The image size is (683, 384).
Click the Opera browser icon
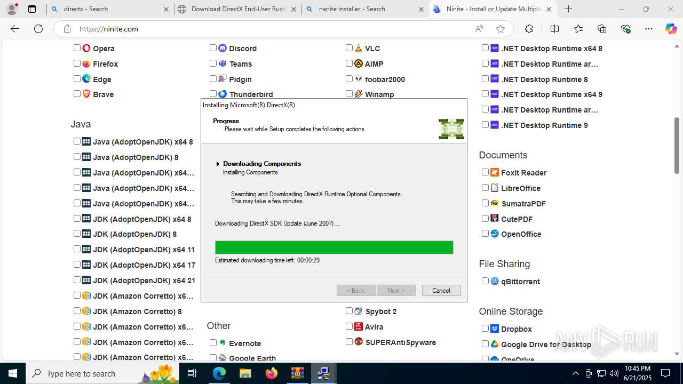[x=86, y=48]
